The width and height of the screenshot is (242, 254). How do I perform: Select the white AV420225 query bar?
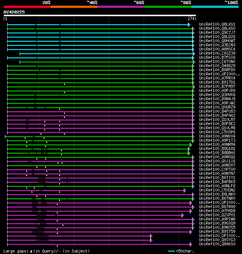[100, 15]
